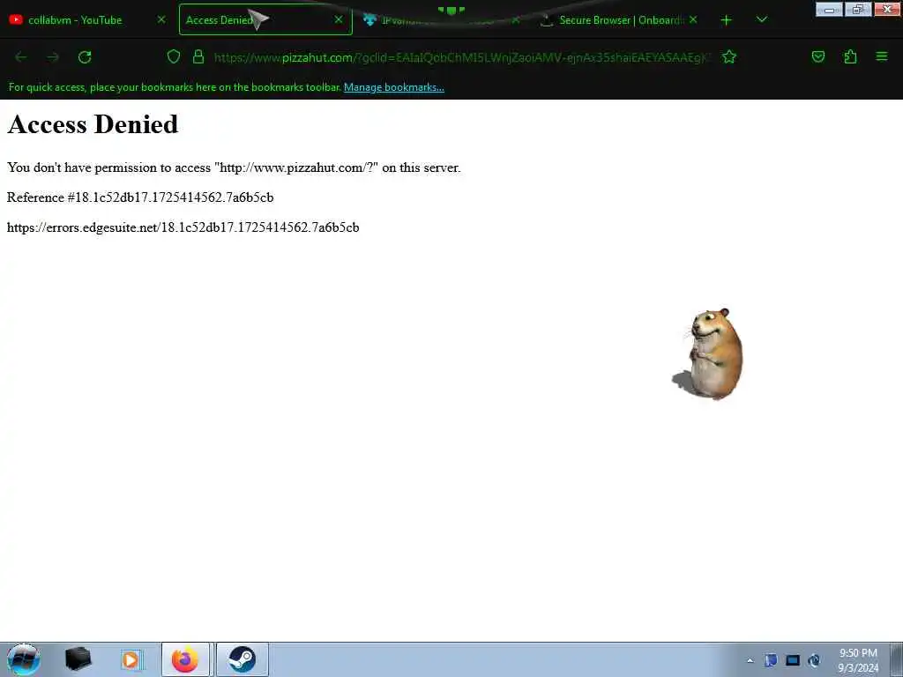Open the volume tray icon
903x677 pixels.
(x=814, y=661)
